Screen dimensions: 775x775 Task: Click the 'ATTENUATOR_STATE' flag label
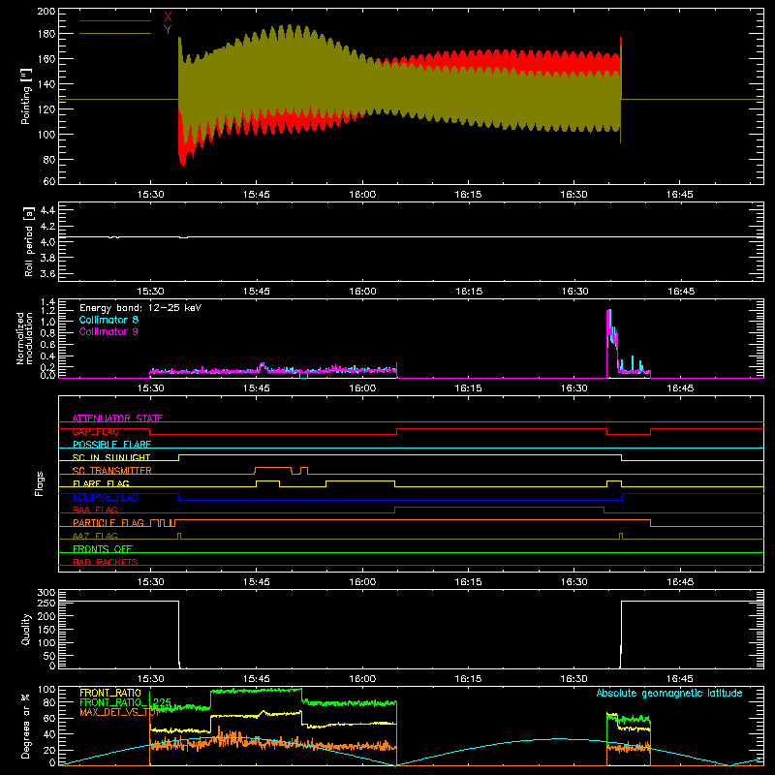[x=117, y=418]
